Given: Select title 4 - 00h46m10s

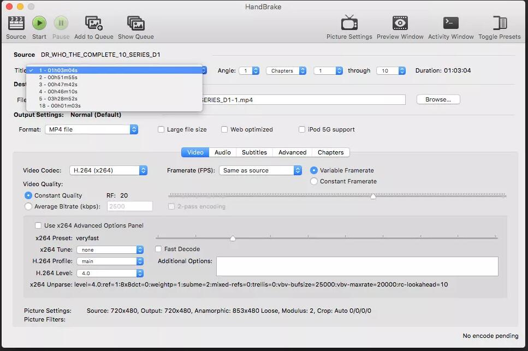Looking at the screenshot, I should (115, 92).
